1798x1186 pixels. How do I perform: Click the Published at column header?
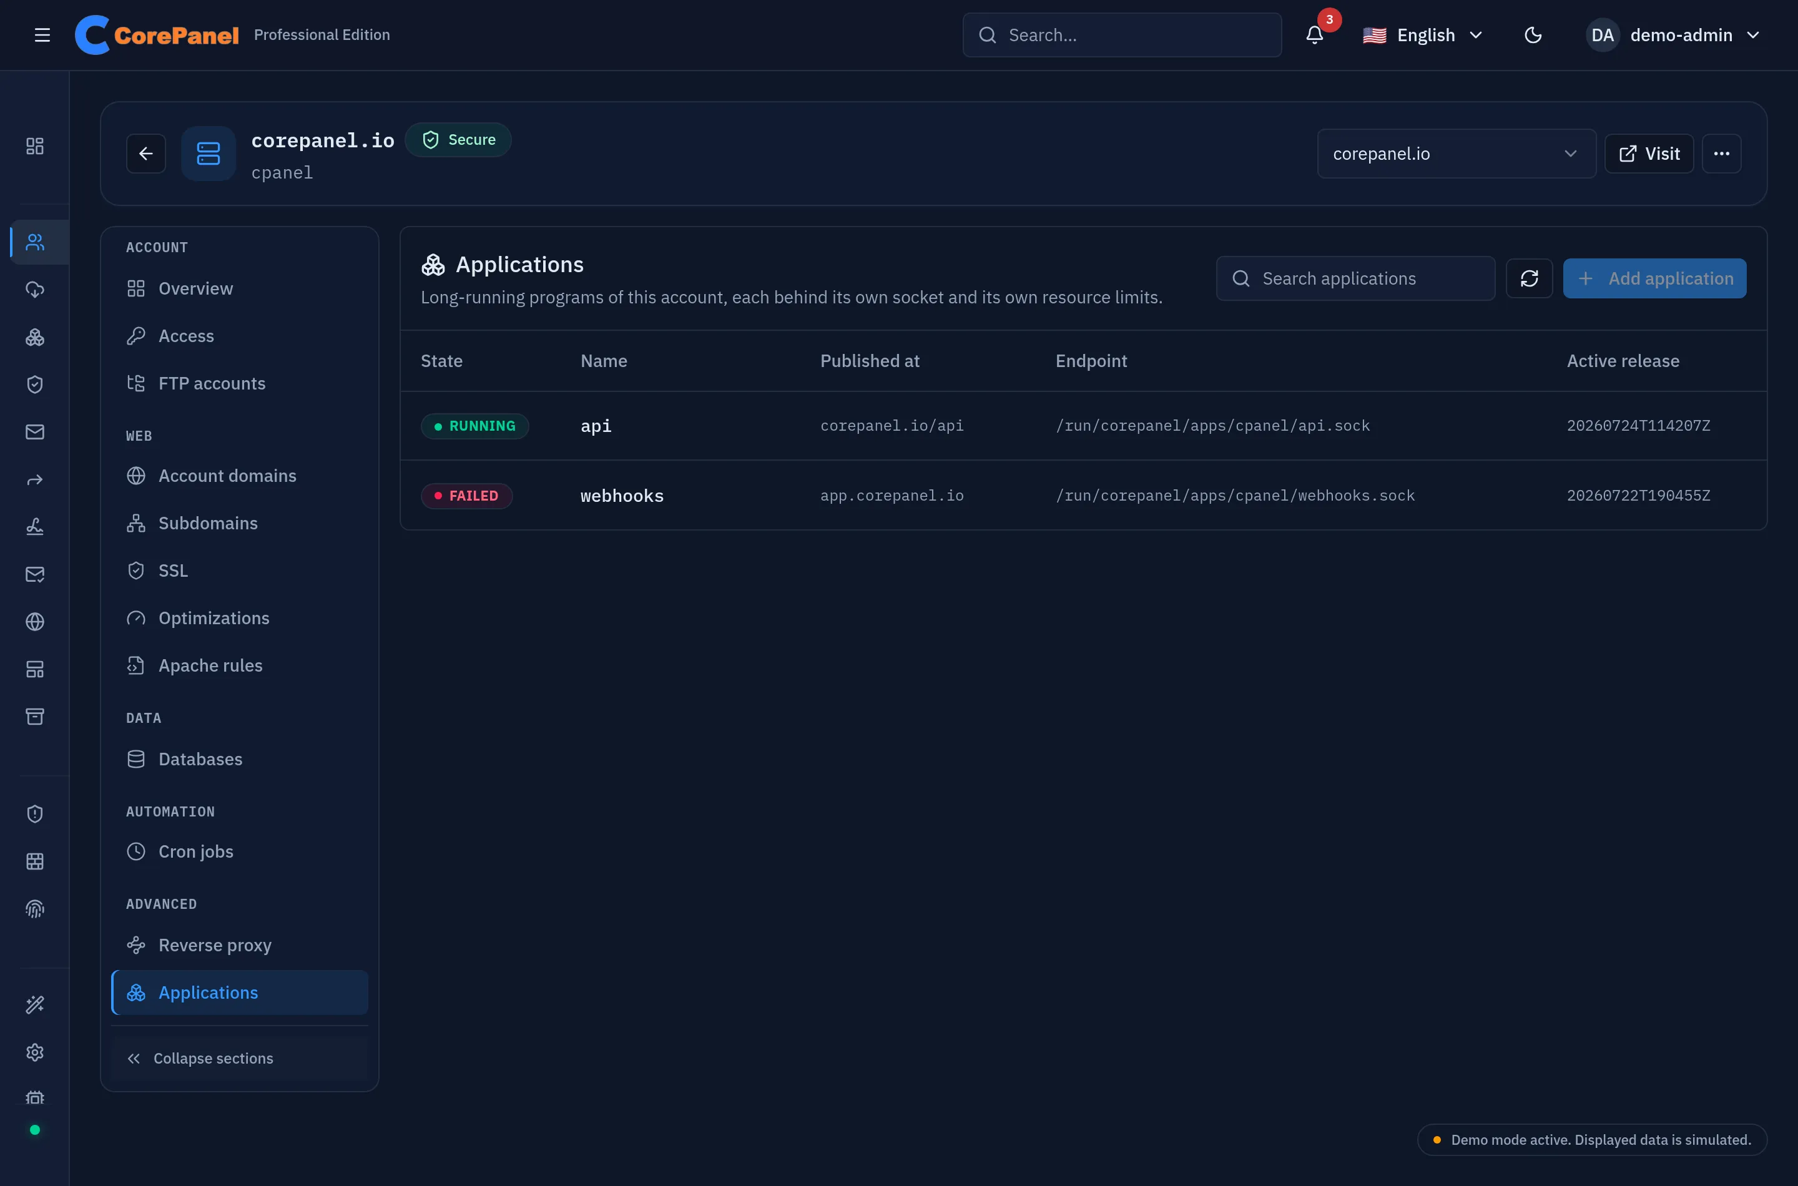tap(870, 361)
